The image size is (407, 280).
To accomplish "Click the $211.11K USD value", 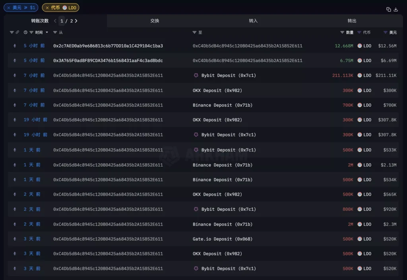I will 386,75.
